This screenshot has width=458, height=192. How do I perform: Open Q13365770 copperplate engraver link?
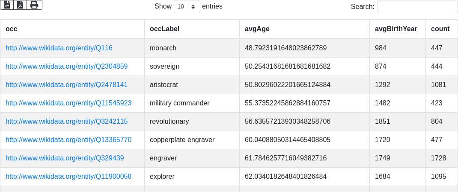click(68, 140)
